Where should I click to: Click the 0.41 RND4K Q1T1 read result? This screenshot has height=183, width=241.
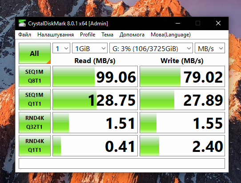point(95,146)
